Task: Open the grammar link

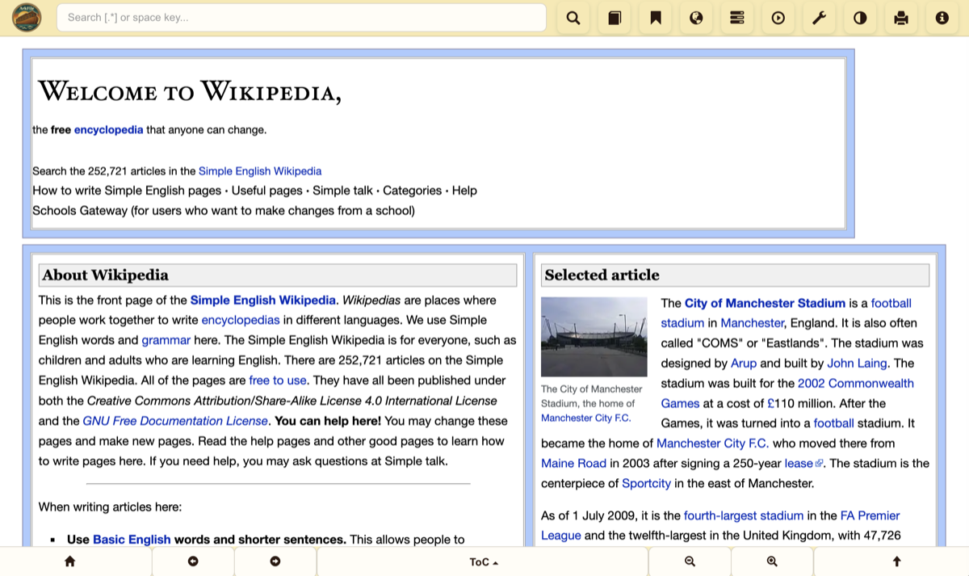Action: [x=166, y=340]
